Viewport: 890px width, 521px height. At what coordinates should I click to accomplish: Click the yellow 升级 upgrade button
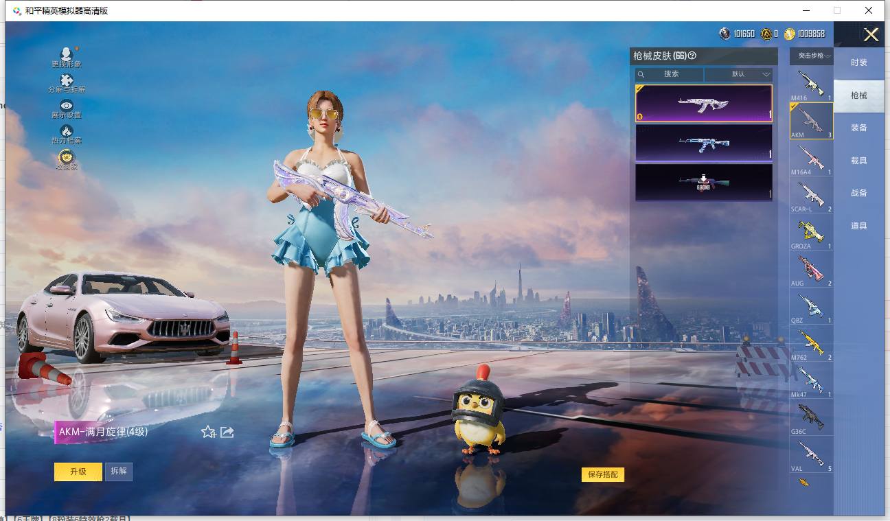(78, 472)
